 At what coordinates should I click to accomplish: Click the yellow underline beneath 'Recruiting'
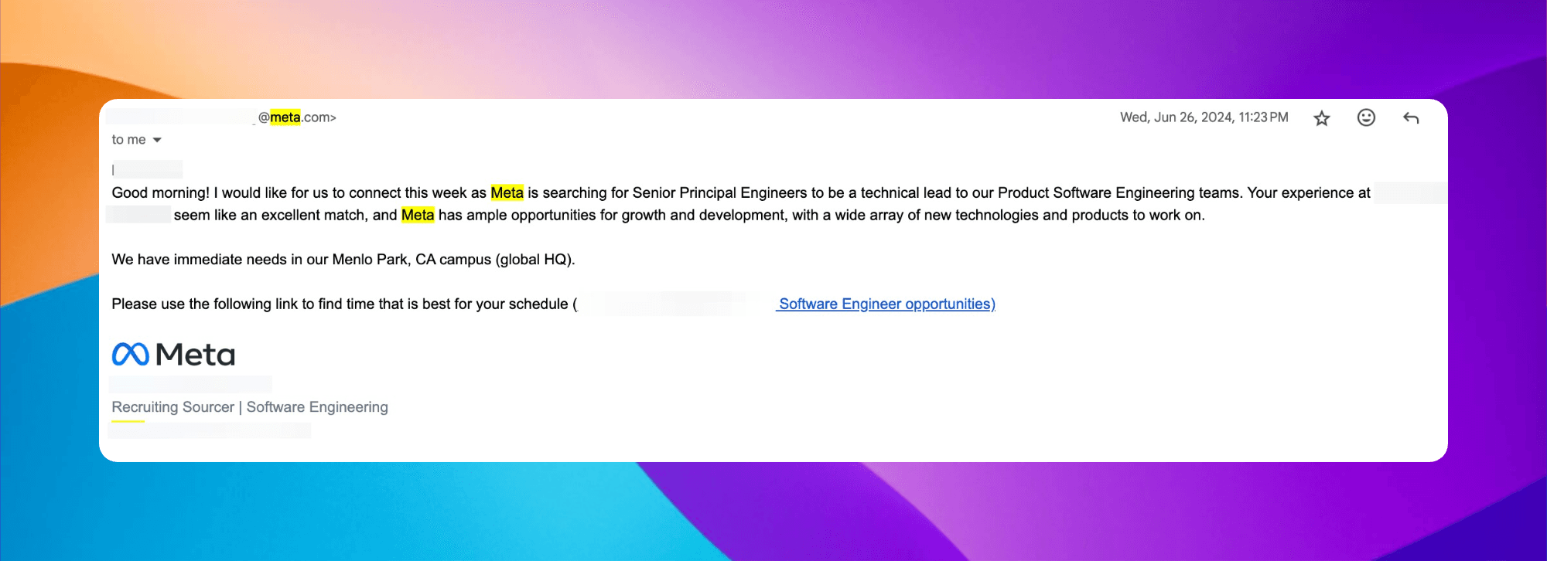[x=127, y=421]
